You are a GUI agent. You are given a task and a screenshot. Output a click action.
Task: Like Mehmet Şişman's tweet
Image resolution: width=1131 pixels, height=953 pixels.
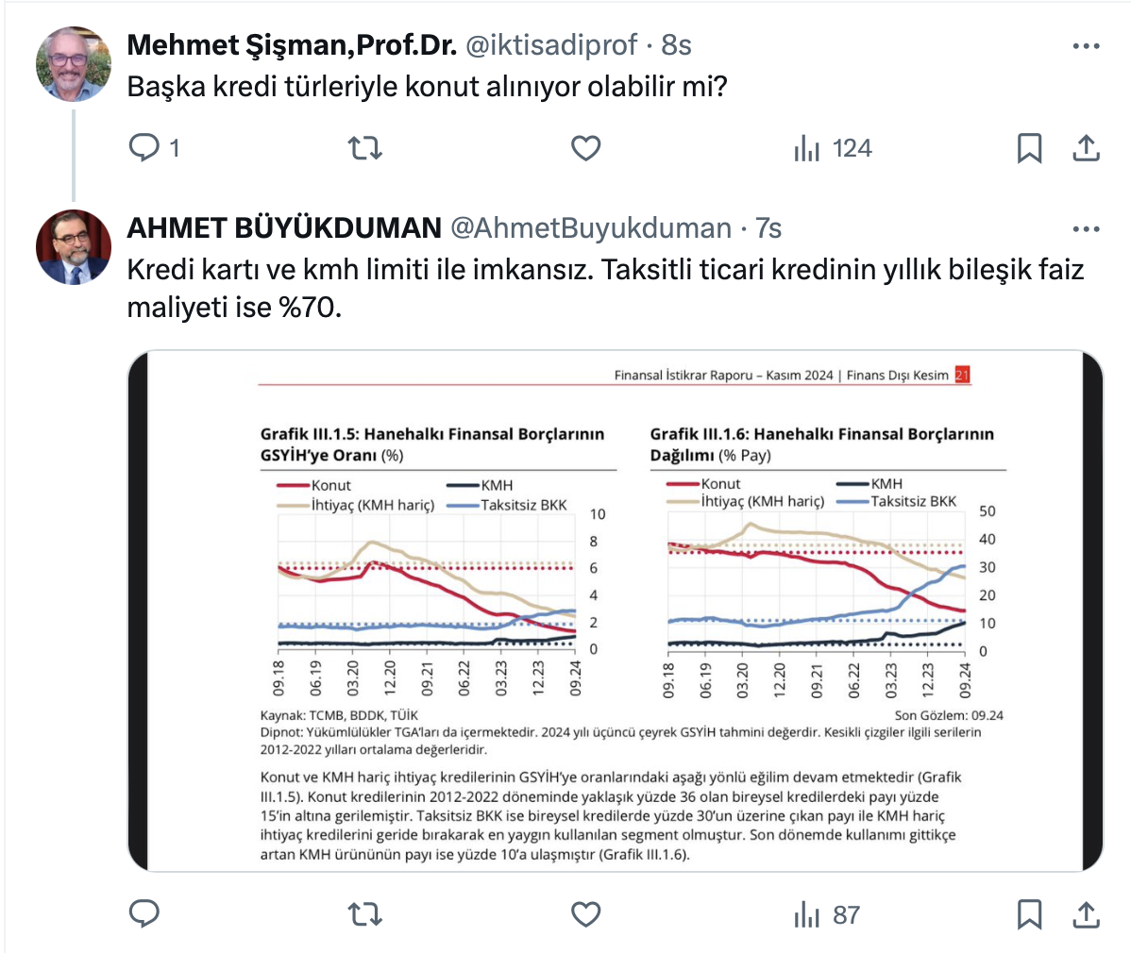[x=586, y=148]
